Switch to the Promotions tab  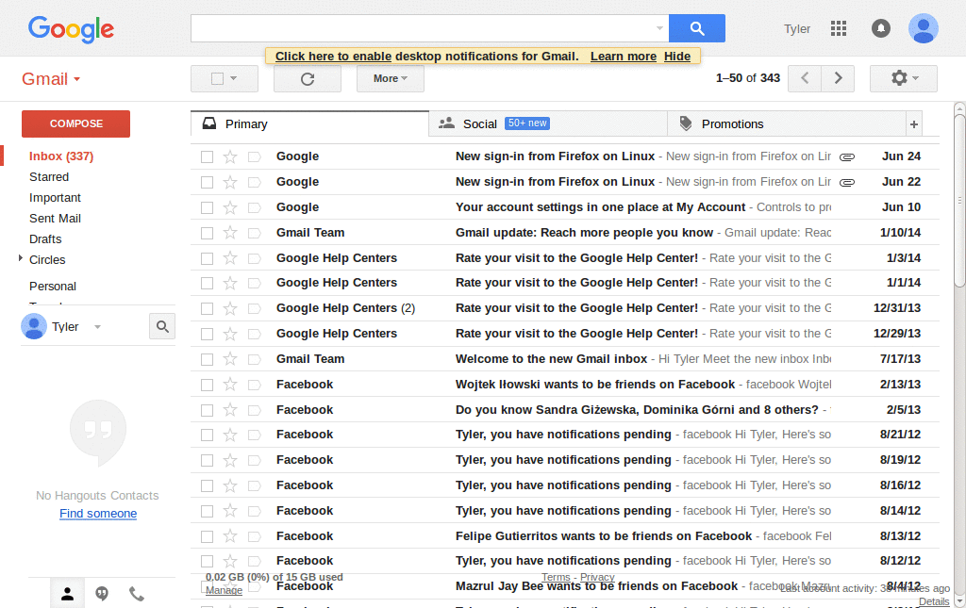point(787,124)
